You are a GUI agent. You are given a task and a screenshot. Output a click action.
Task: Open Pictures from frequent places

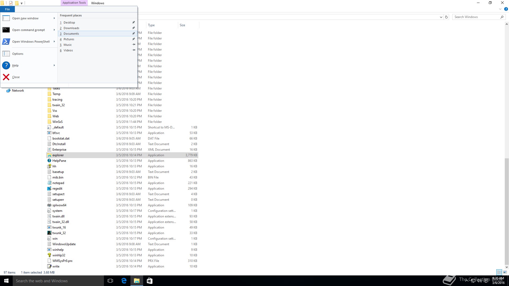pyautogui.click(x=97, y=39)
